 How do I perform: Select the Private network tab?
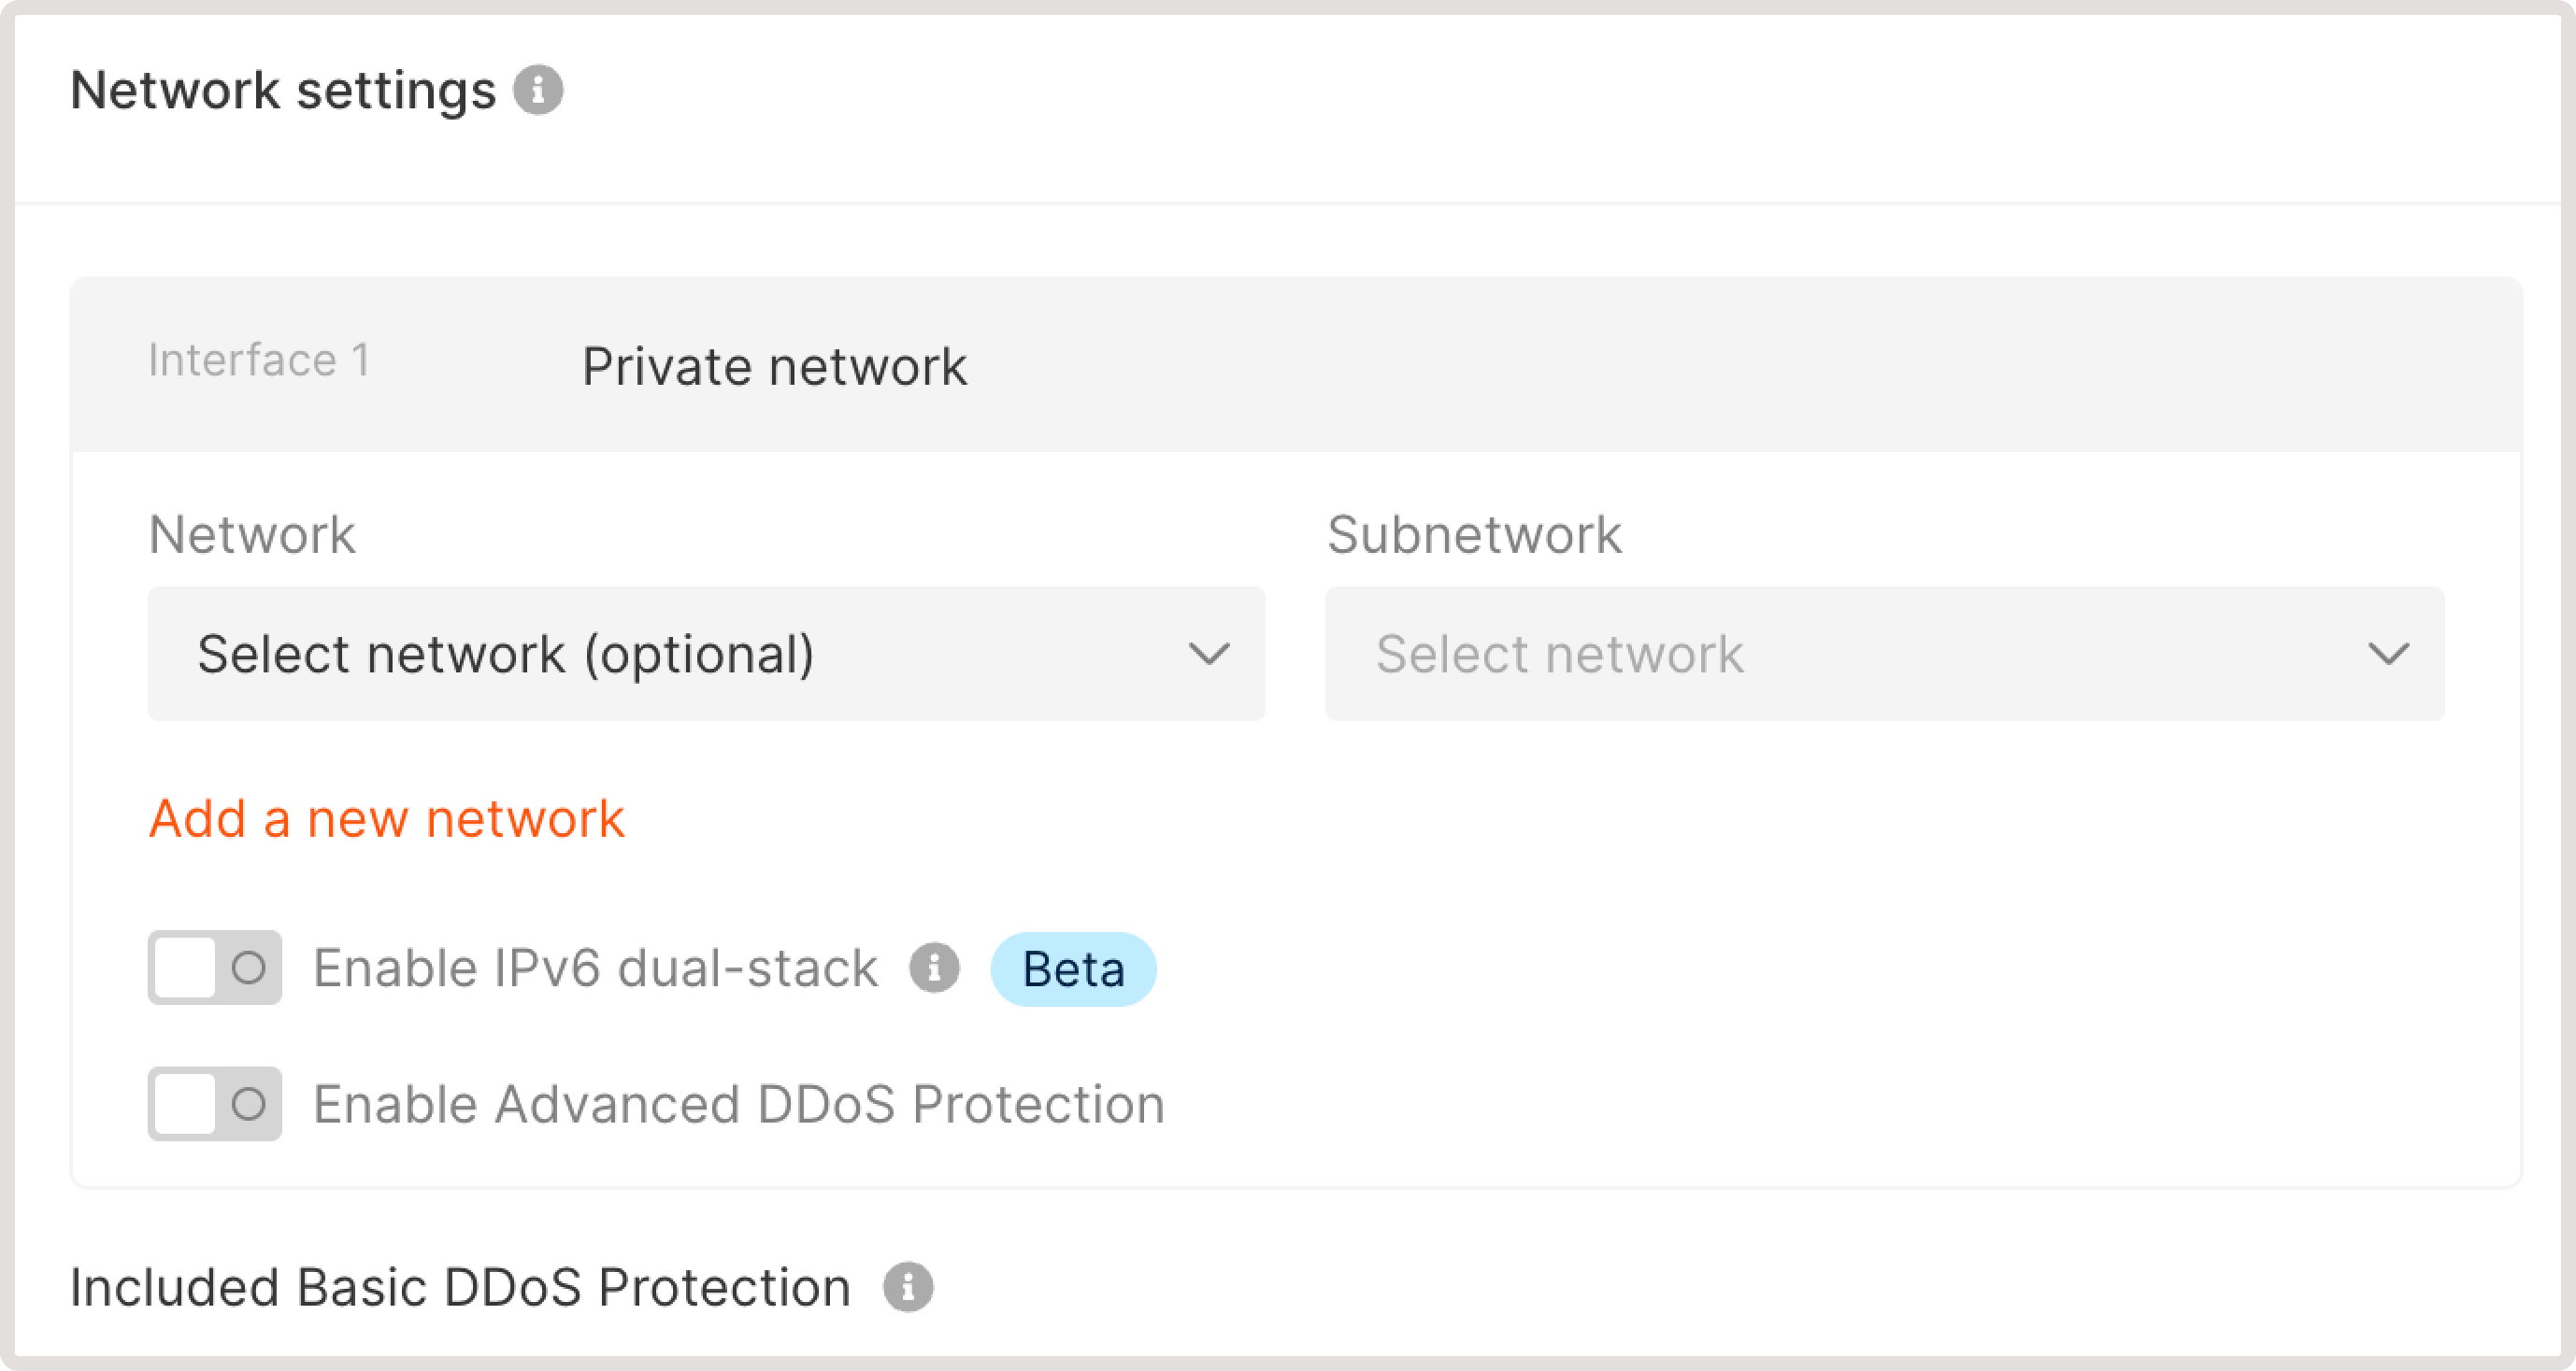[x=773, y=365]
